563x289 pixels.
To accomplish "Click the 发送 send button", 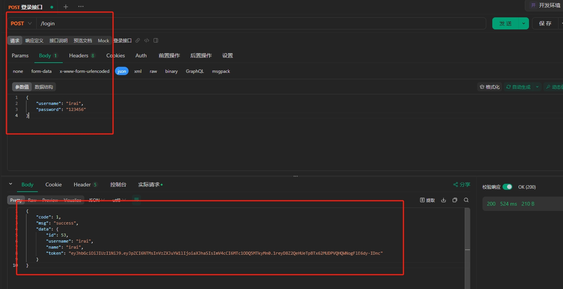I will click(505, 23).
